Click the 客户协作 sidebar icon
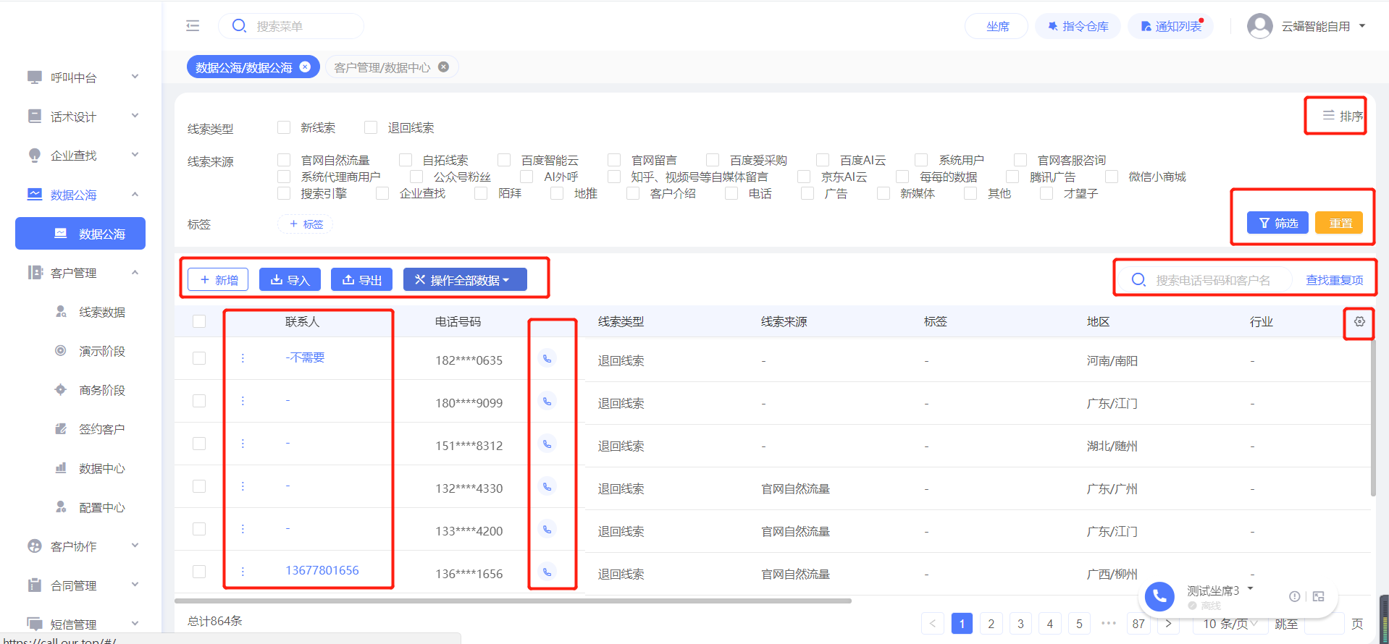The image size is (1389, 644). (34, 546)
